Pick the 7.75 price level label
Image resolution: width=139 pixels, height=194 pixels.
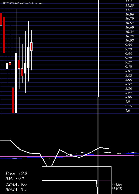point(128,106)
